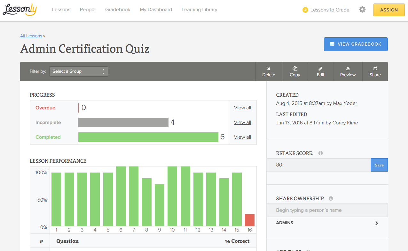The image size is (408, 251).
Task: Click the All Lessons breadcrumb link
Action: [31, 36]
